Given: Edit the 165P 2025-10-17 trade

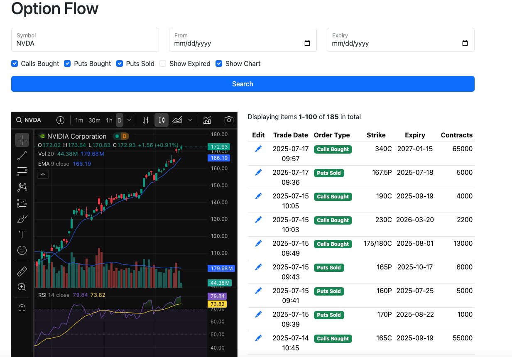Looking at the screenshot, I should click(x=258, y=267).
